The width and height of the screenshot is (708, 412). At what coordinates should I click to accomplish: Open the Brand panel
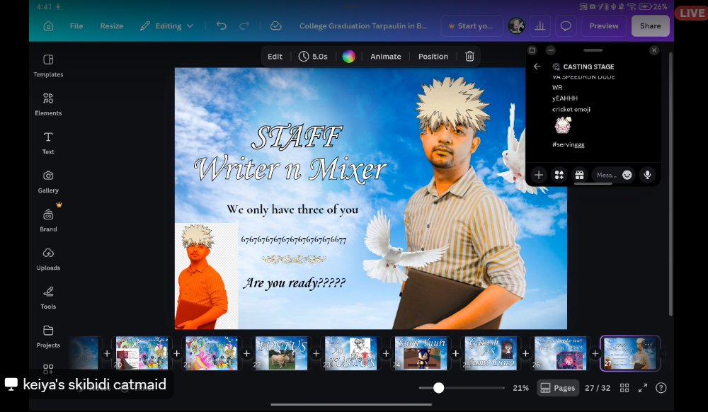click(48, 221)
